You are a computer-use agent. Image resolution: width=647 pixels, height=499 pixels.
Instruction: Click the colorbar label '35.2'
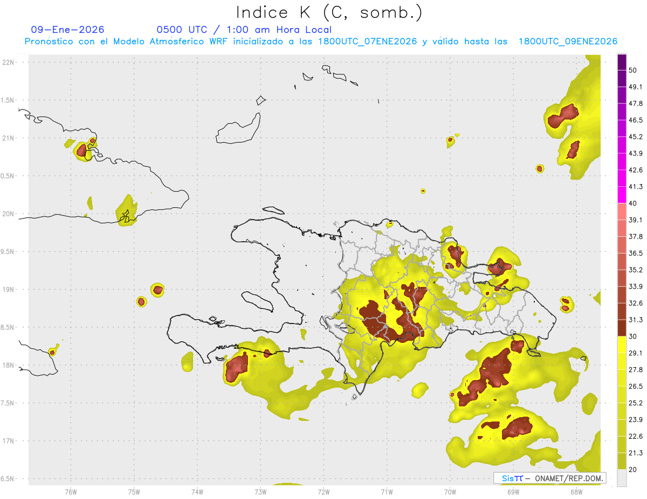[x=636, y=270]
